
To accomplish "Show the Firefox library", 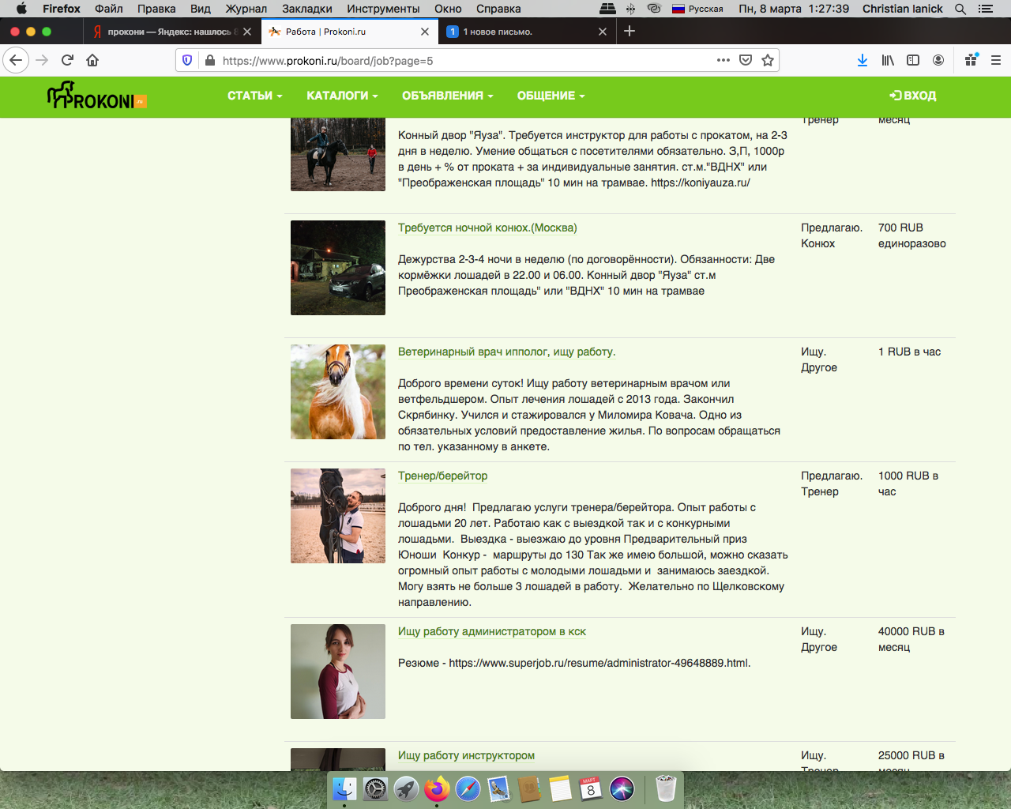I will [888, 60].
